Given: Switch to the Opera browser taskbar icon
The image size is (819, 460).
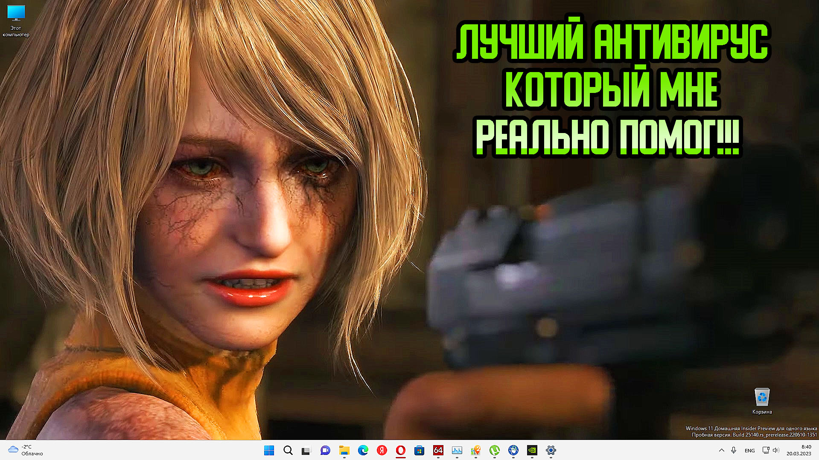Looking at the screenshot, I should click(400, 450).
